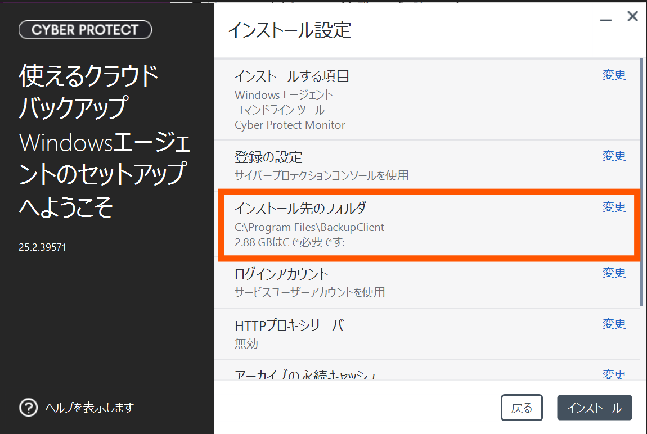
Task: Select the コマンドライン ツール item text
Action: click(x=280, y=110)
